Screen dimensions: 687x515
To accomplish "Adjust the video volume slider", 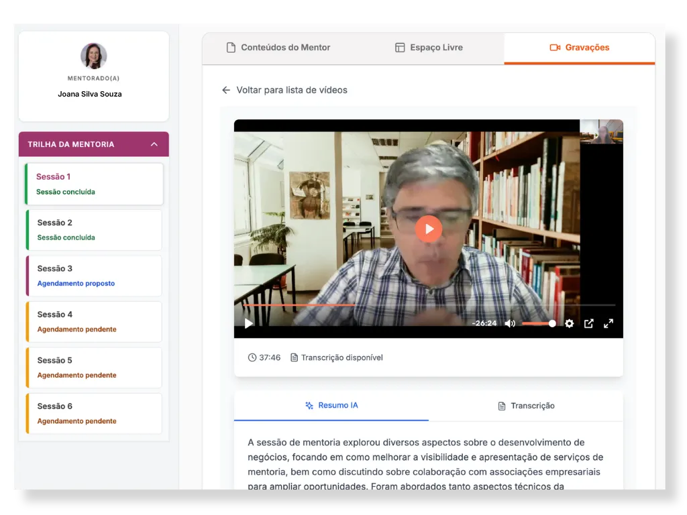I will point(538,323).
